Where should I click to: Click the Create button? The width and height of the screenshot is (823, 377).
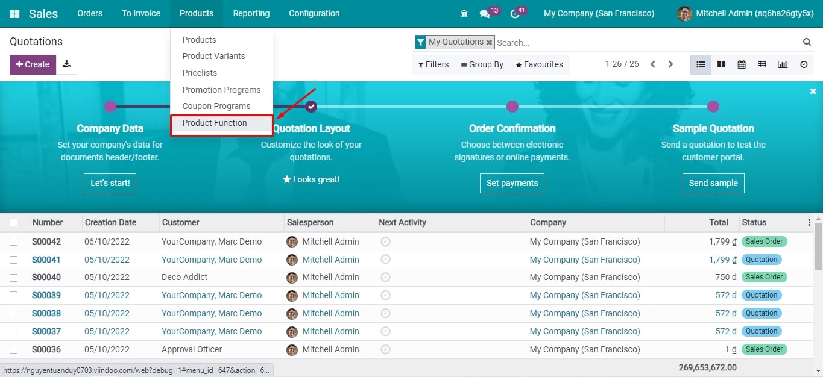33,64
